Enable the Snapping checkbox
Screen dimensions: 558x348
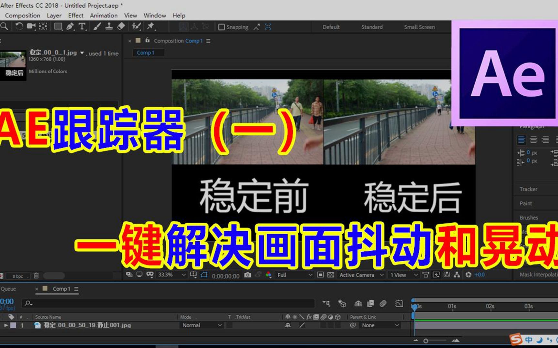point(222,27)
